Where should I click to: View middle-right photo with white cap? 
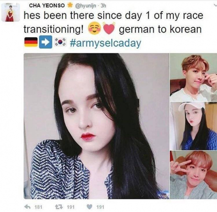pyautogui.click(x=193, y=126)
